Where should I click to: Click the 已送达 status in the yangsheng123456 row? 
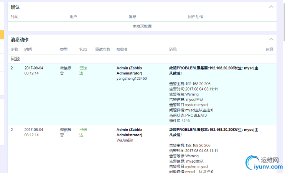point(83,71)
